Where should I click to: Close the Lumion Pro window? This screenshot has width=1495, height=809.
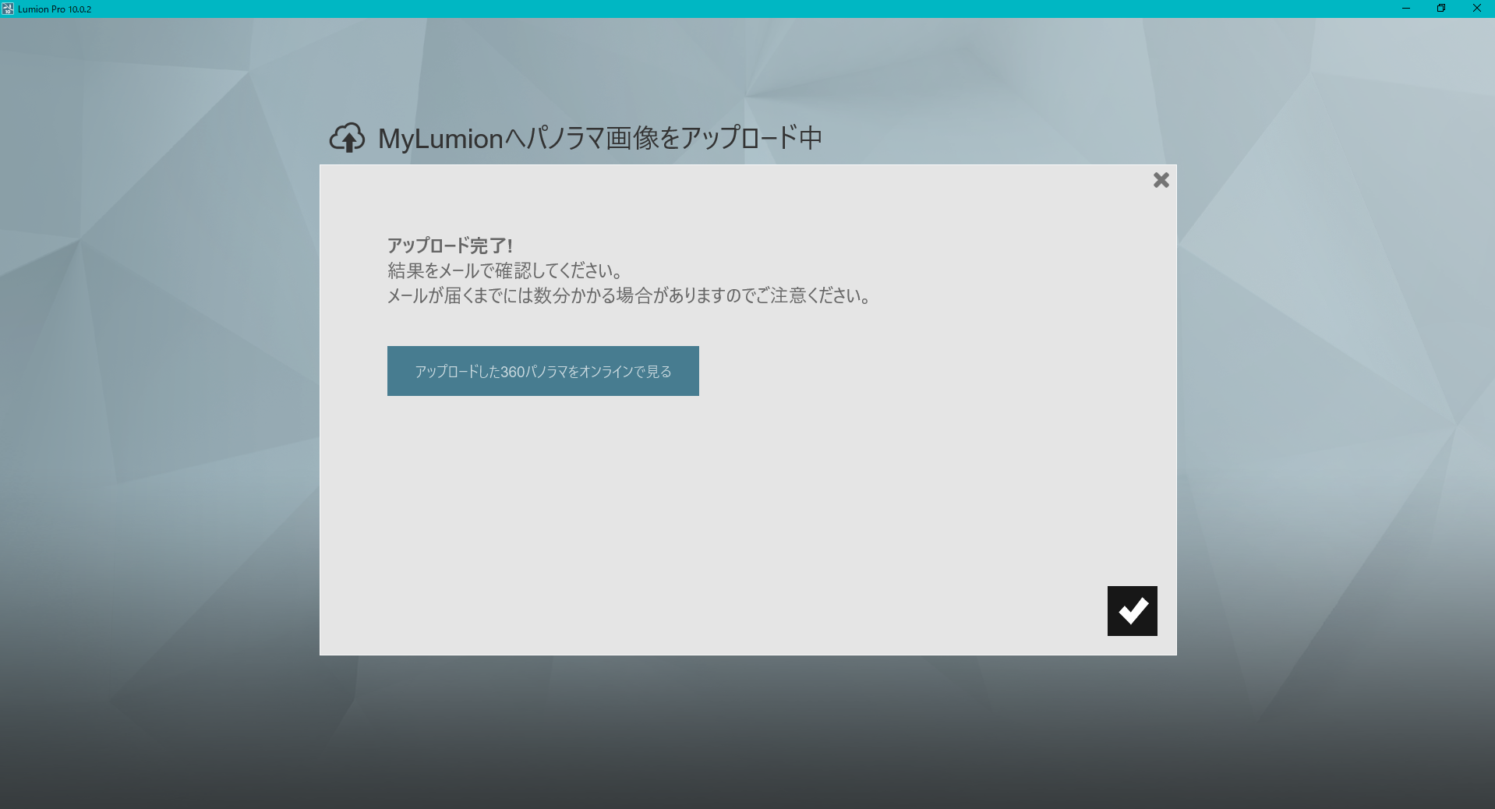1476,9
